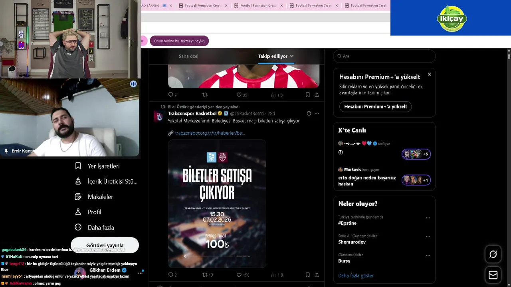This screenshot has height=287, width=511.
Task: Click the ikiçay logo banner
Action: tap(451, 18)
